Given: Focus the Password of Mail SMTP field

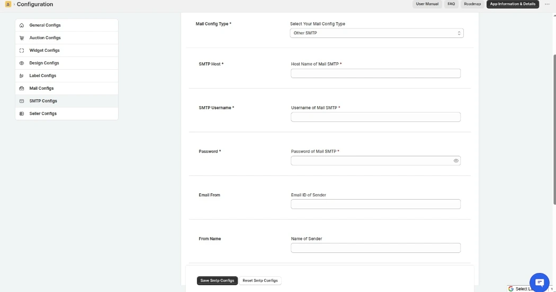Looking at the screenshot, I should pos(375,161).
